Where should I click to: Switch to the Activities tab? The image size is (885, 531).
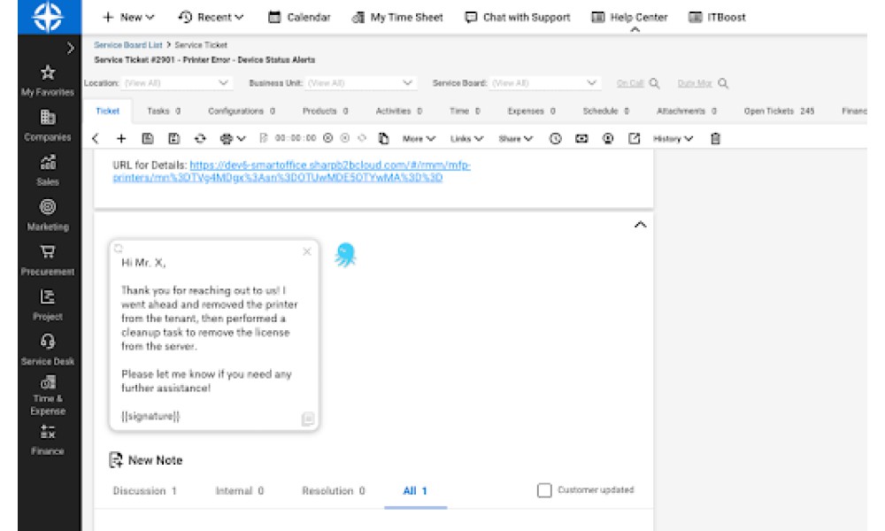[399, 112]
